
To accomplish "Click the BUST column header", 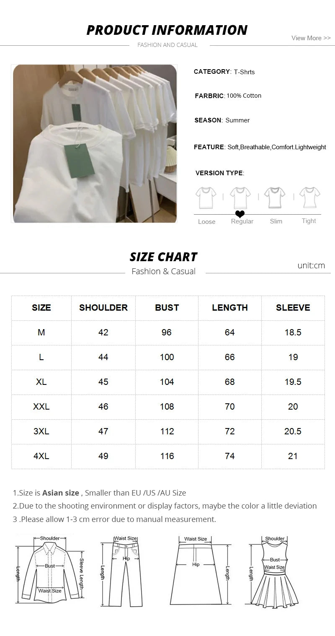I will click(167, 308).
